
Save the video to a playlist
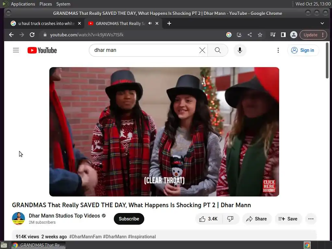pyautogui.click(x=288, y=219)
